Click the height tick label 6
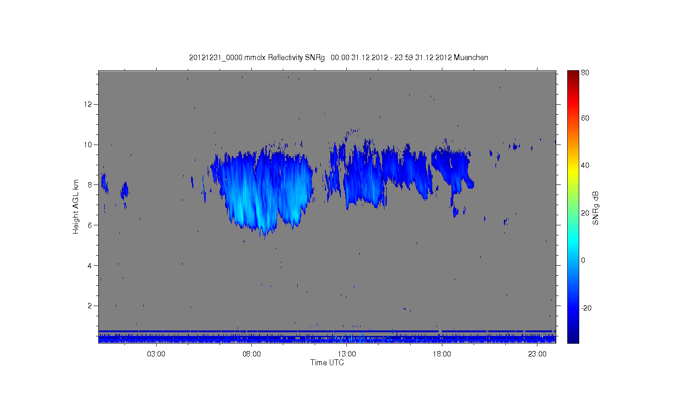This screenshot has height=413, width=689. pos(90,225)
